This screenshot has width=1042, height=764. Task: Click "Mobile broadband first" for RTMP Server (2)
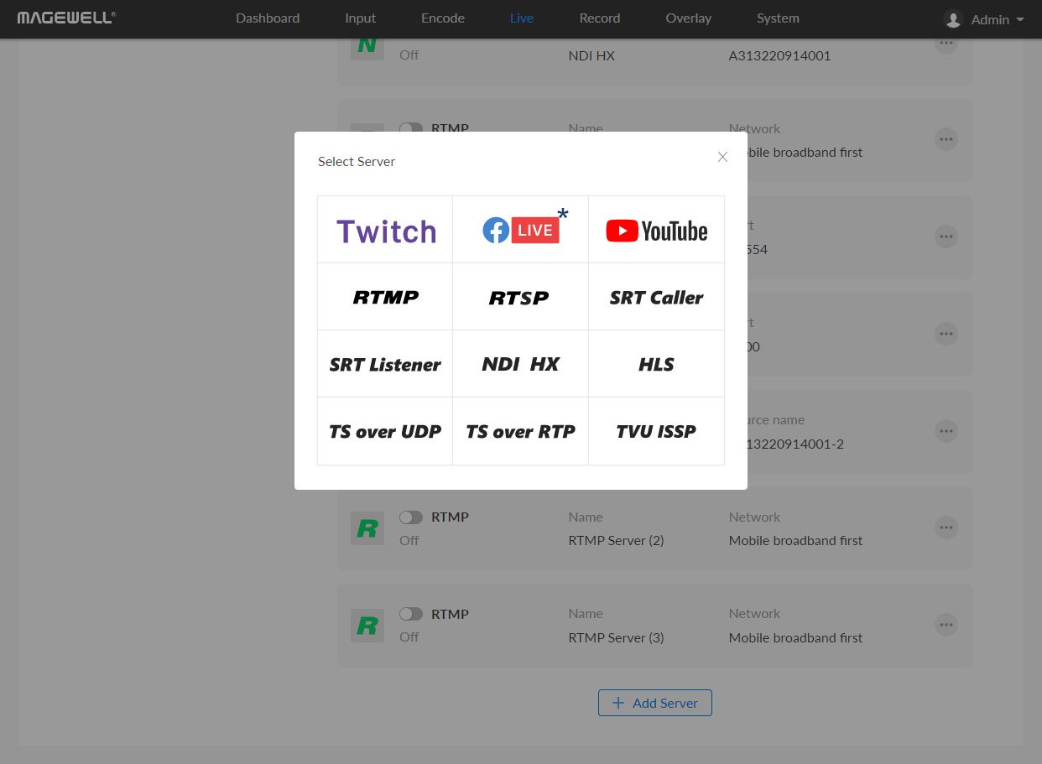[795, 541]
